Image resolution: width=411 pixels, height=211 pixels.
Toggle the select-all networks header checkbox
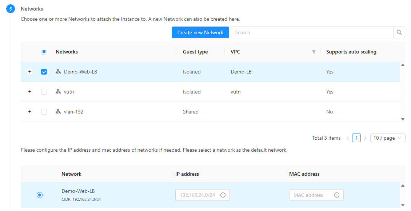pos(44,52)
